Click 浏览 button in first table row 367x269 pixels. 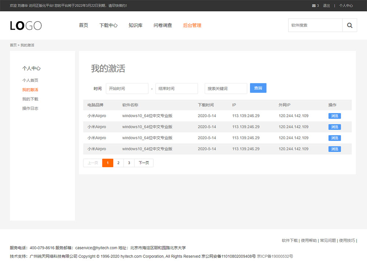334,116
